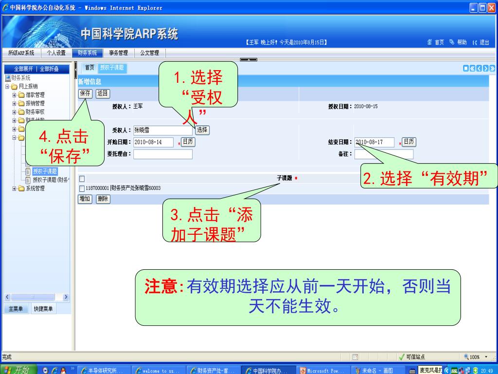Viewport: 498px width, 374px height.
Task: Click the right arrow of the sidebar horizontal scrollbar
Action: [x=66, y=297]
